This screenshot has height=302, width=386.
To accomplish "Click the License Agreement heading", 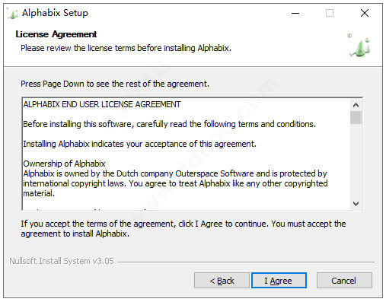I will (56, 34).
